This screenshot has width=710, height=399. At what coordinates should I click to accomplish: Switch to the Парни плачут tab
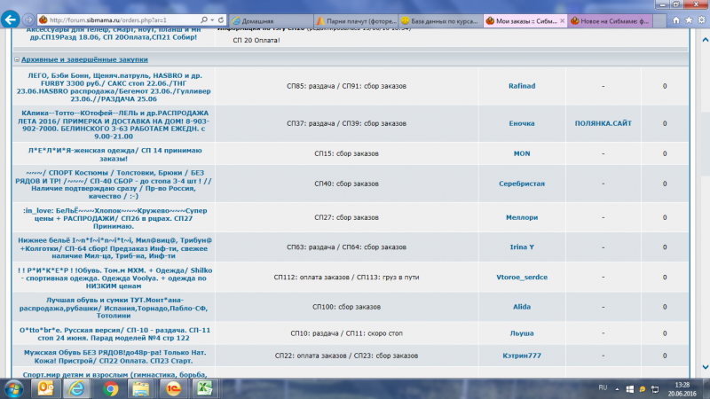[x=356, y=20]
